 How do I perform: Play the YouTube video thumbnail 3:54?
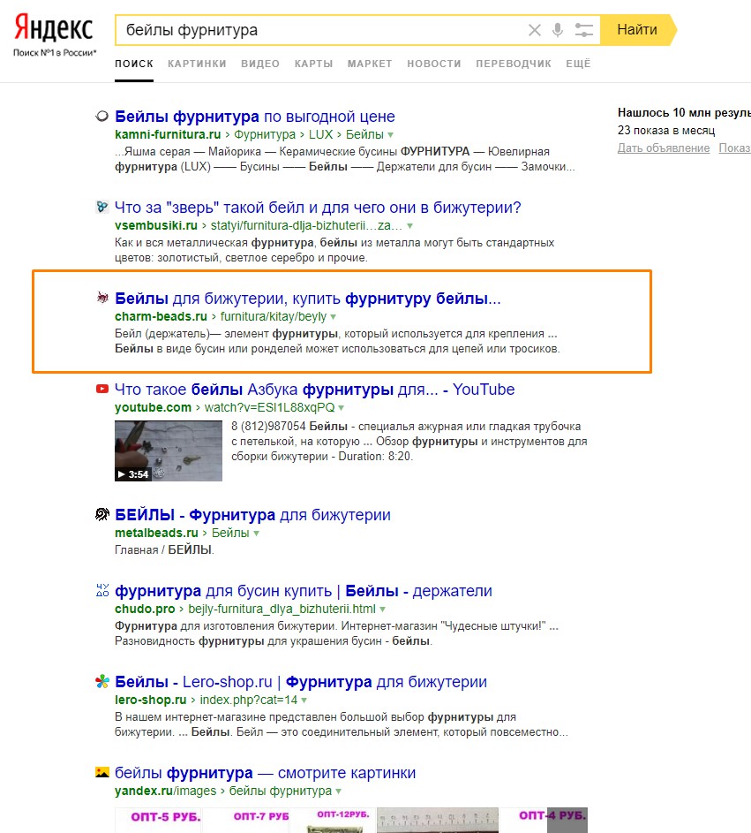[169, 451]
